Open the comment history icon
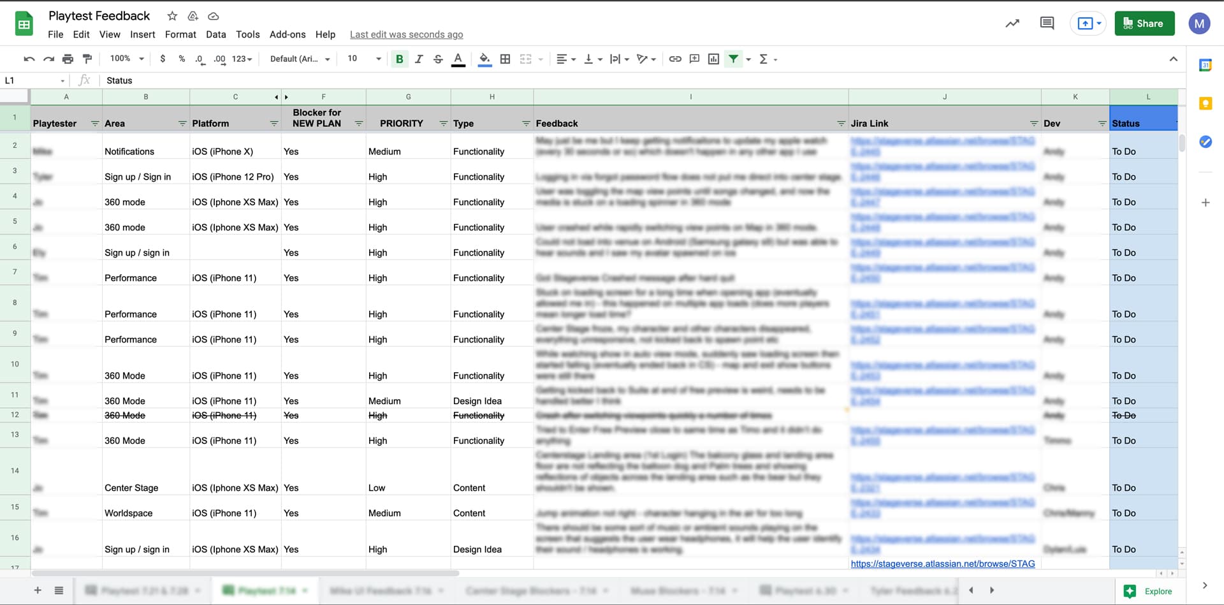 tap(1047, 24)
